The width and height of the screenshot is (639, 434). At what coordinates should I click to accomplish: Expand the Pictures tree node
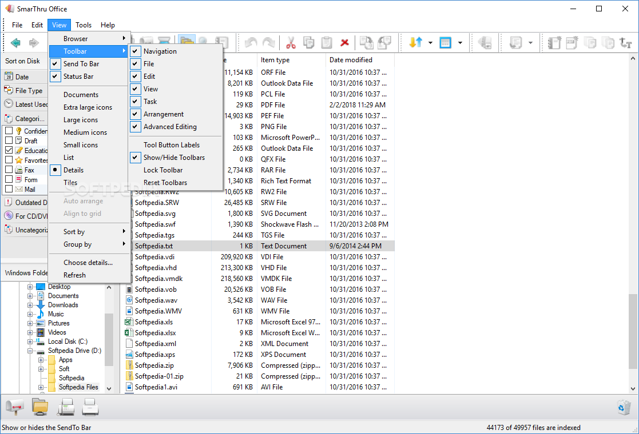click(x=30, y=323)
